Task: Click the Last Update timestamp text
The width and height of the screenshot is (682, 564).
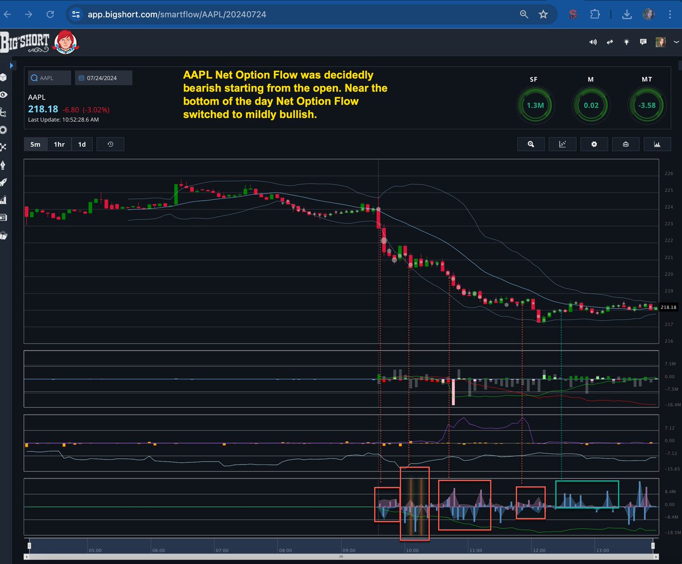Action: point(64,119)
